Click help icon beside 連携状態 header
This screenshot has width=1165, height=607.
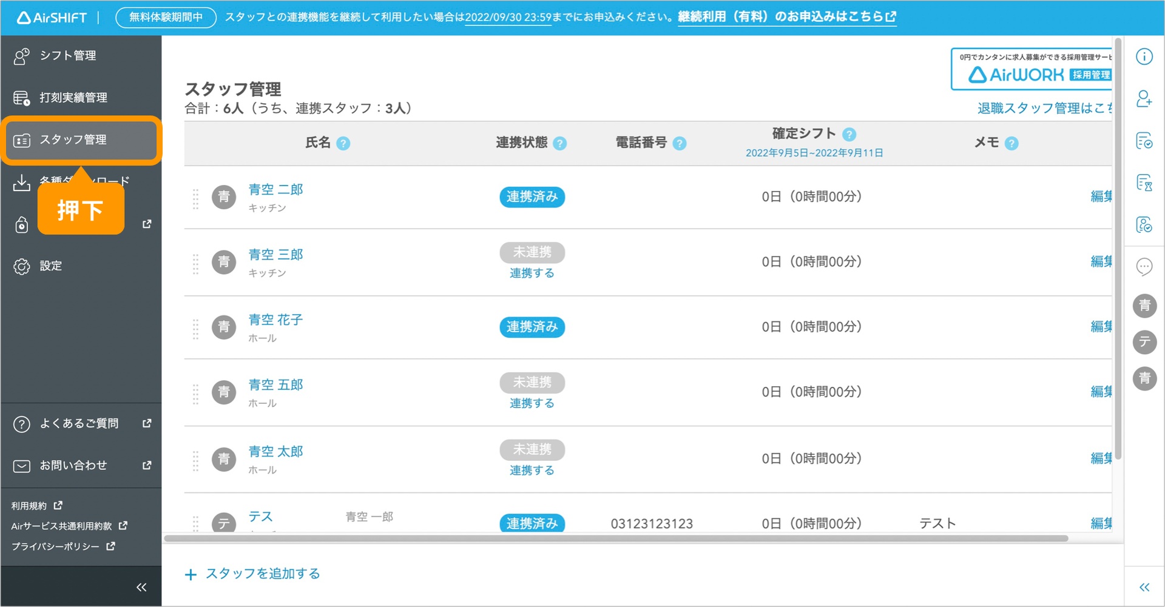[x=560, y=144]
